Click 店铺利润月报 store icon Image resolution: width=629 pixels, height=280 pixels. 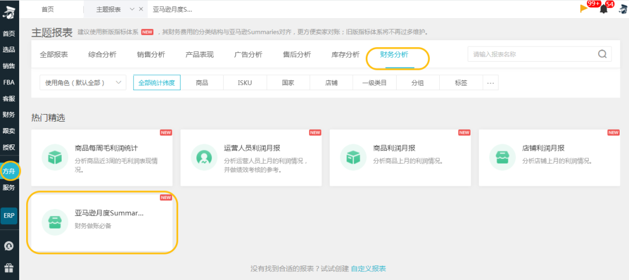[x=502, y=157]
